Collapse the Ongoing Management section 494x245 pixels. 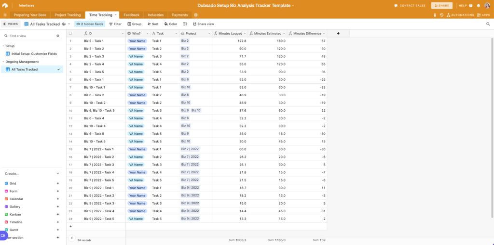[3, 62]
